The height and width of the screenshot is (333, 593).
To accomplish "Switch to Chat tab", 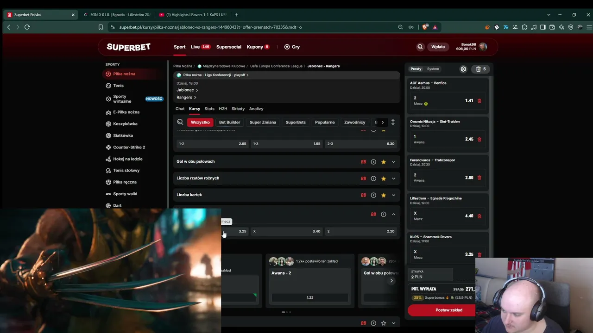I will pos(180,109).
